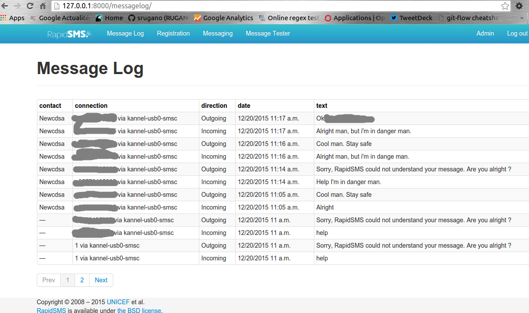Screen dimensions: 529x313
Task: Click Log out in the navbar
Action: 517,33
